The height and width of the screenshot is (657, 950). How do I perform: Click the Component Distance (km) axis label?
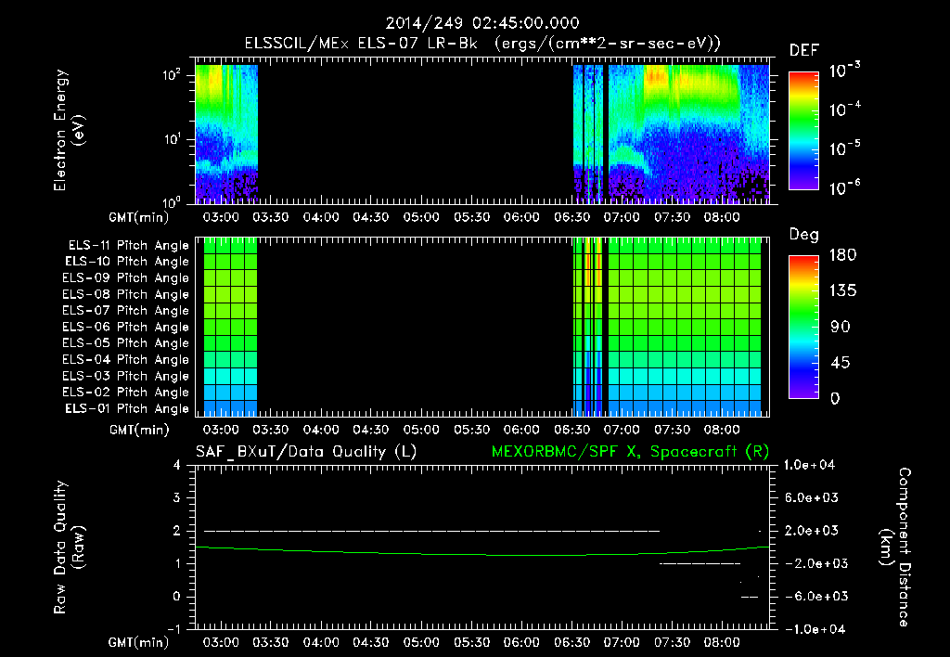tap(895, 547)
